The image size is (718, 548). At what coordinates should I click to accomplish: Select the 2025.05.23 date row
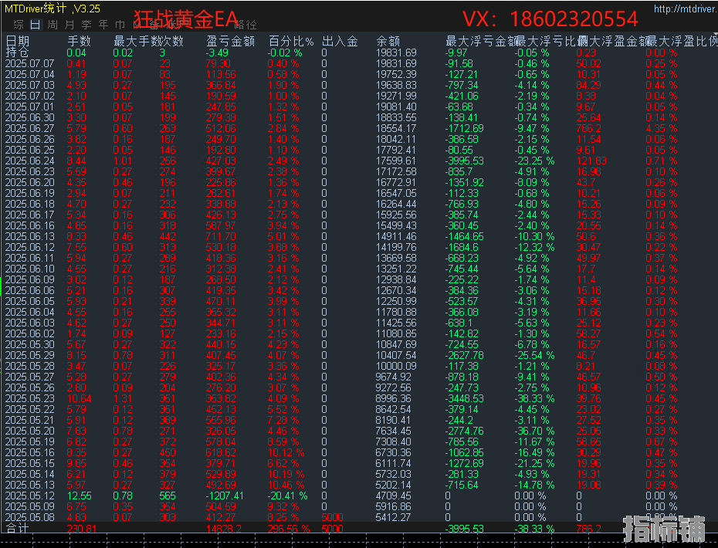coord(30,398)
